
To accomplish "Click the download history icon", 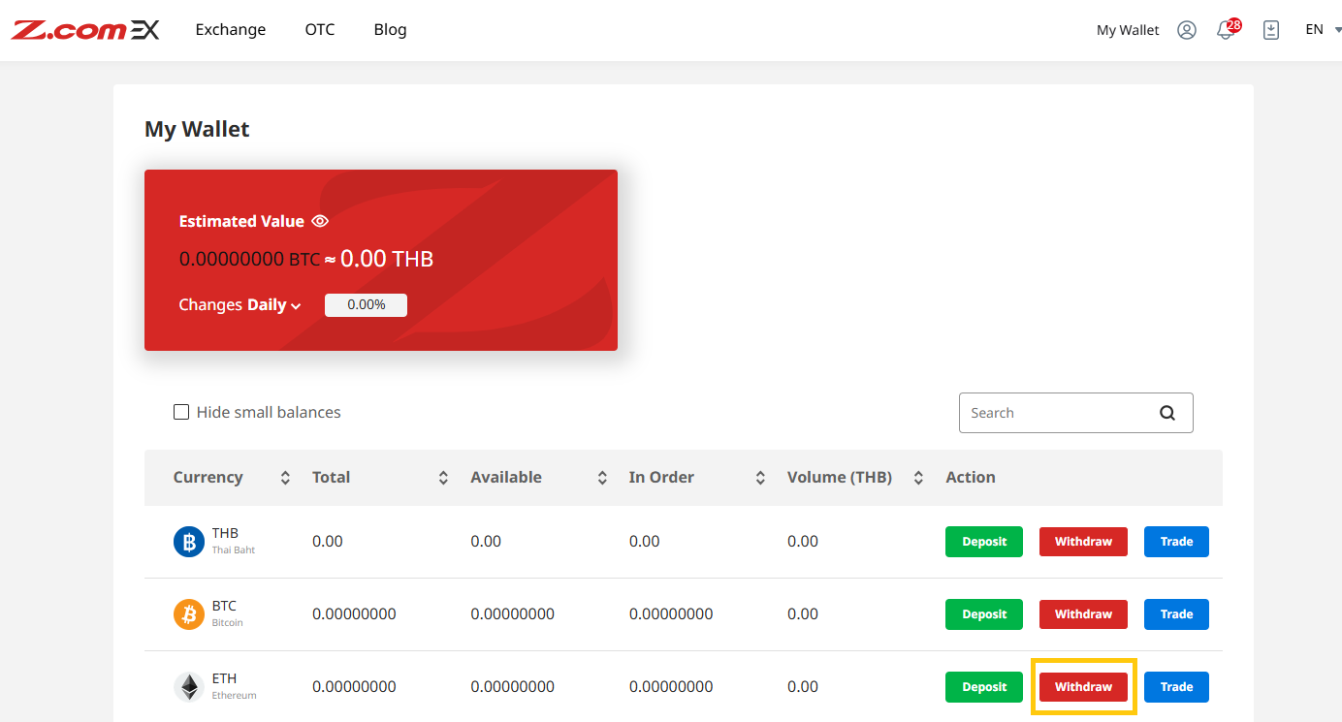I will pyautogui.click(x=1271, y=30).
